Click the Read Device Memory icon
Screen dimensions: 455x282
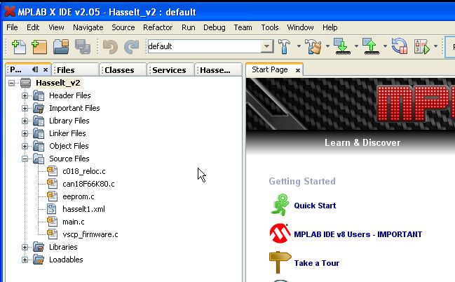[x=370, y=47]
